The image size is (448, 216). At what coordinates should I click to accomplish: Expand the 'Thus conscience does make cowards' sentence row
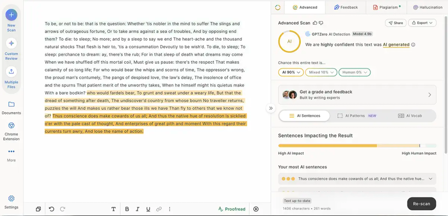coord(357,179)
